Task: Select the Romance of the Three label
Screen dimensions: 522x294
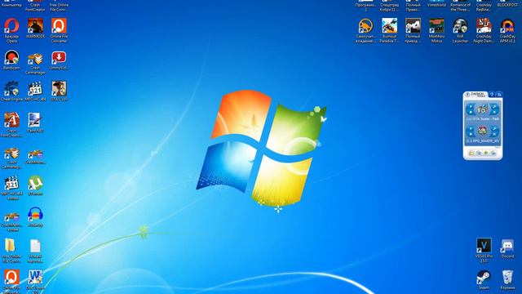Action: pyautogui.click(x=460, y=7)
